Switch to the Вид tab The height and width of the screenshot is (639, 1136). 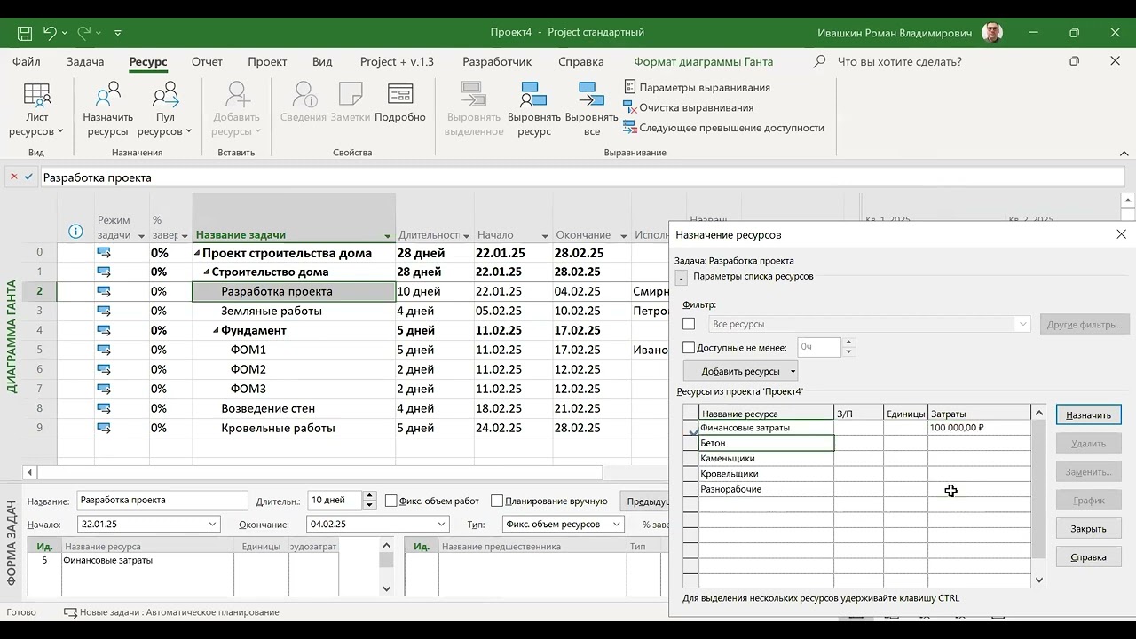322,62
